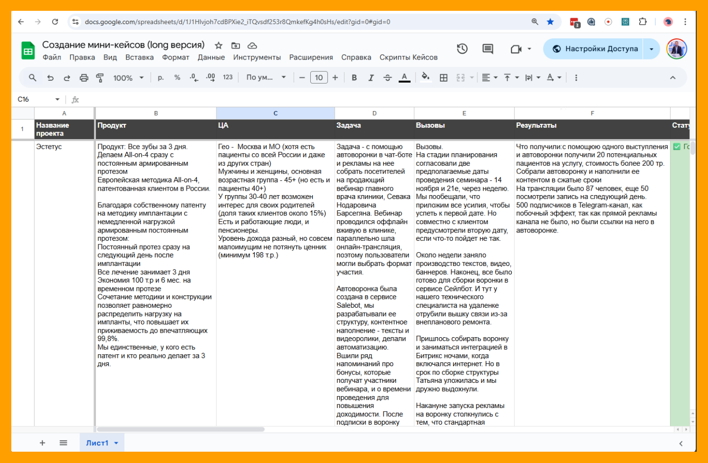The width and height of the screenshot is (708, 463).
Task: Click the font size input field
Action: (319, 78)
